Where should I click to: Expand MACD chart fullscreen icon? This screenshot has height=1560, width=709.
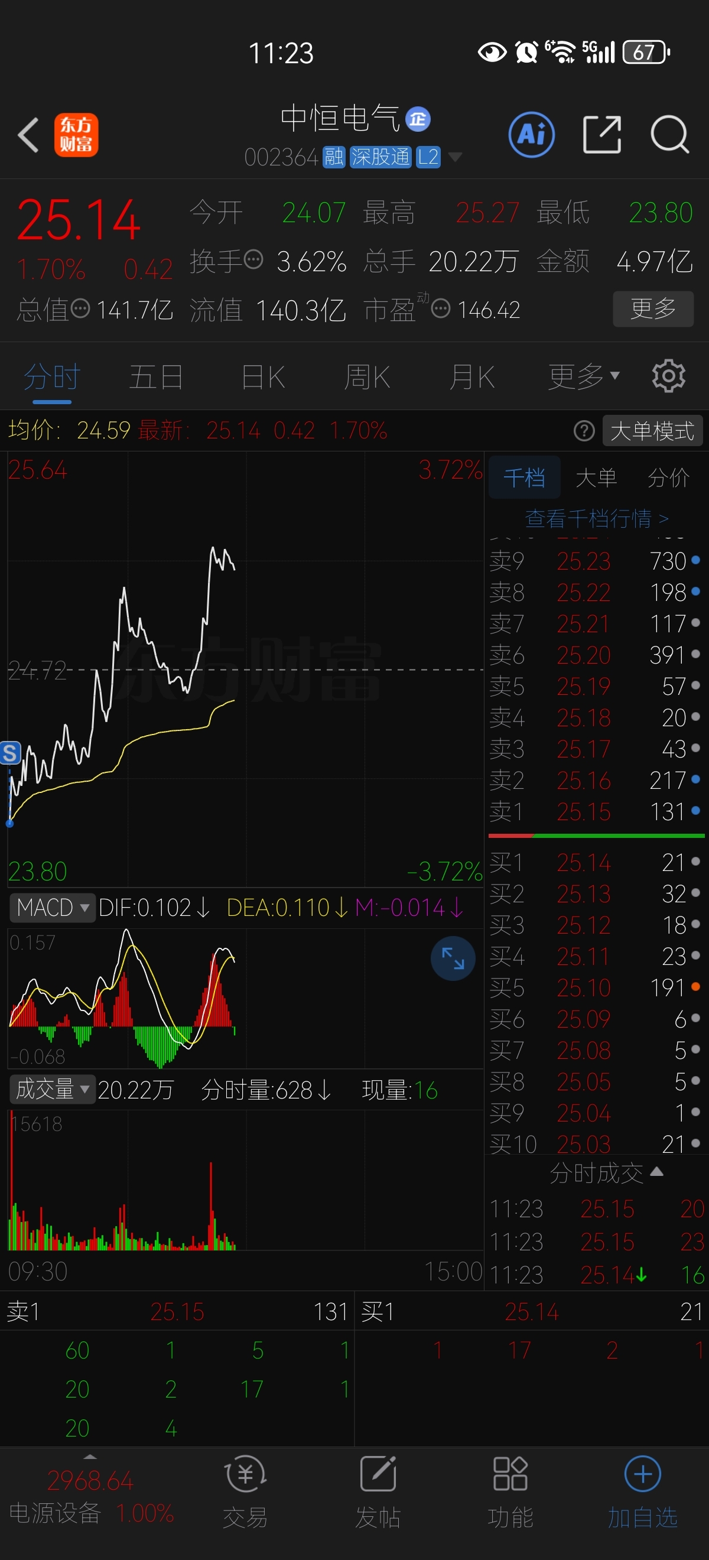(x=453, y=958)
